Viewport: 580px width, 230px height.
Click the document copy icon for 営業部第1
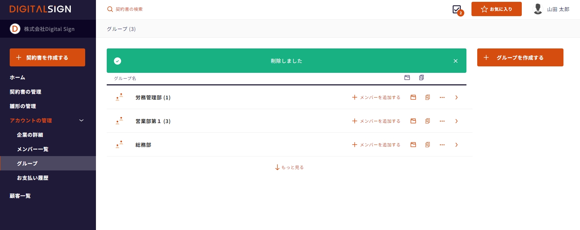coord(428,121)
